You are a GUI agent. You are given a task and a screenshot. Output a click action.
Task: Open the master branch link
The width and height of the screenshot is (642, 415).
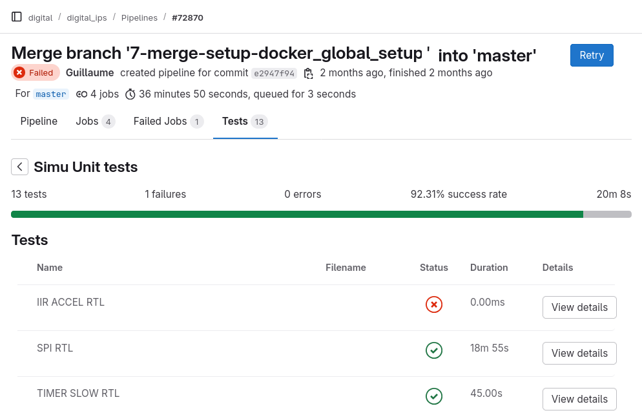(x=50, y=94)
